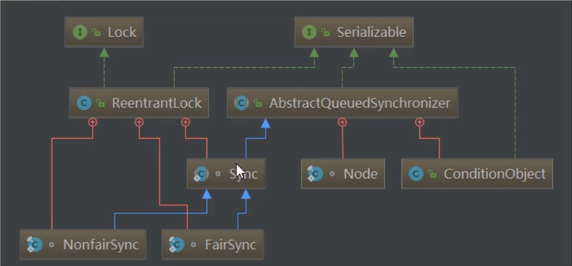Select the Lock interface node
Image resolution: width=572 pixels, height=266 pixels.
(x=104, y=32)
